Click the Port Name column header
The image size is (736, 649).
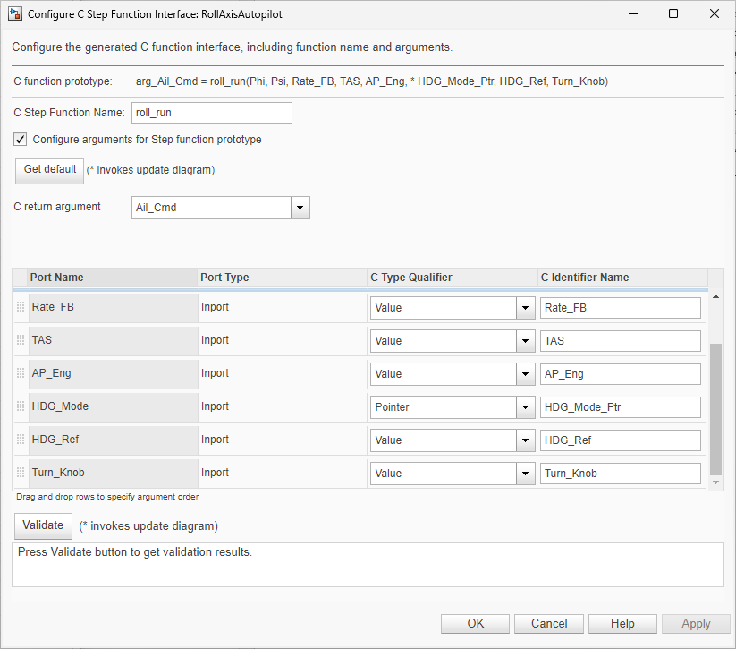point(57,278)
